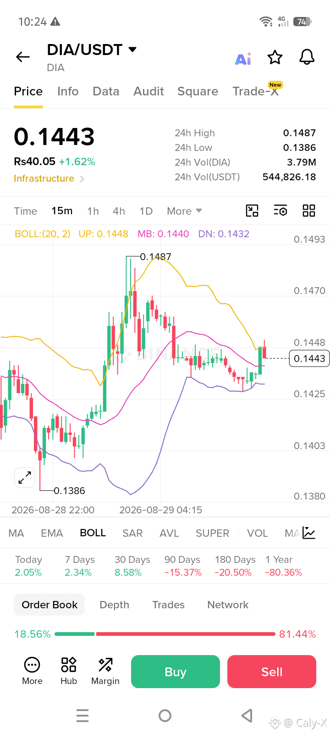Tap the 4G signal status icon
The image size is (330, 734).
coord(283,21)
